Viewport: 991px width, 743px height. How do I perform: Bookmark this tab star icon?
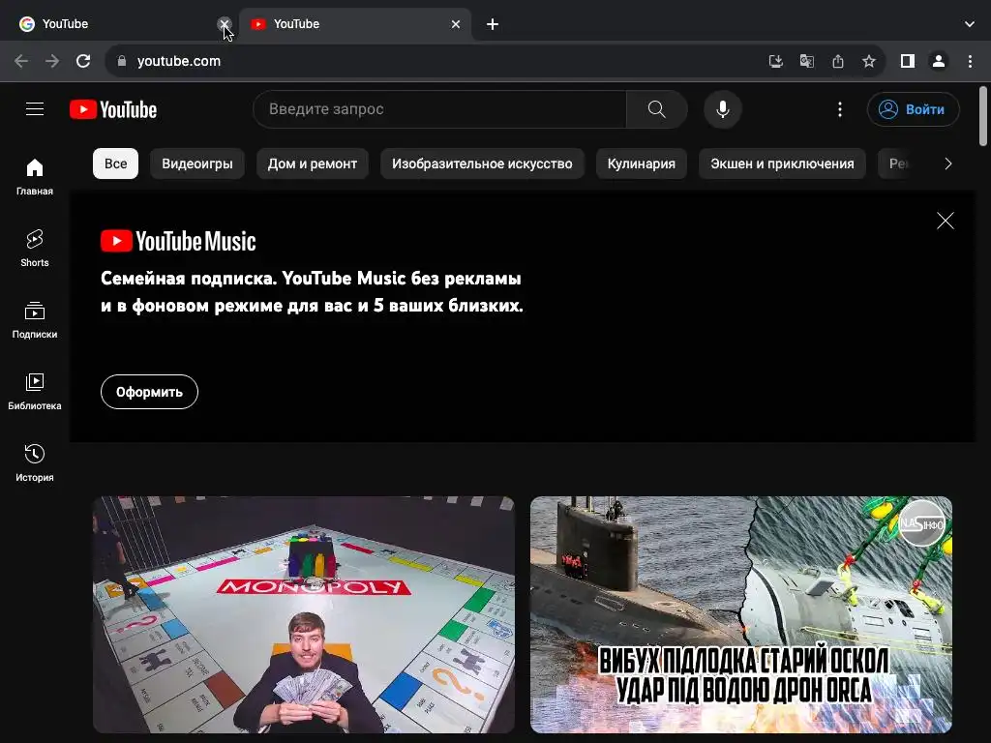pos(869,61)
